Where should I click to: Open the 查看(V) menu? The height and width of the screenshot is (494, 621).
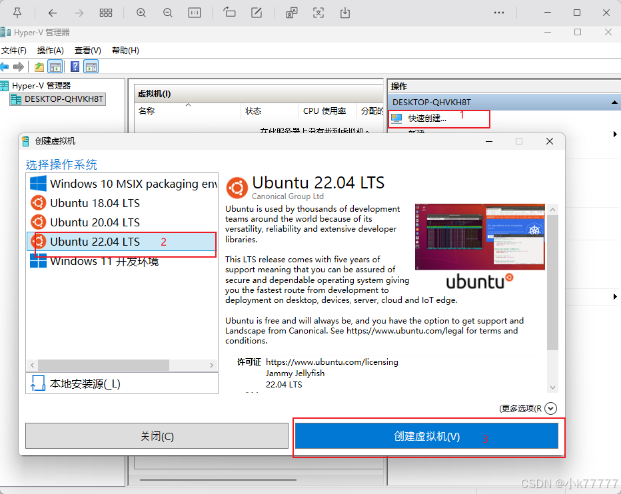coord(87,51)
